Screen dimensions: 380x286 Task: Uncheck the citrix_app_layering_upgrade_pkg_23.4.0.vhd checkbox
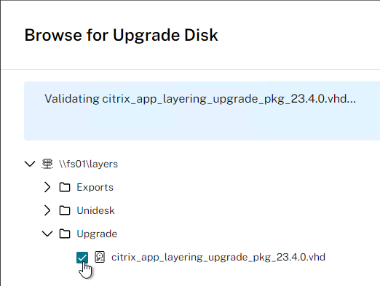point(82,258)
